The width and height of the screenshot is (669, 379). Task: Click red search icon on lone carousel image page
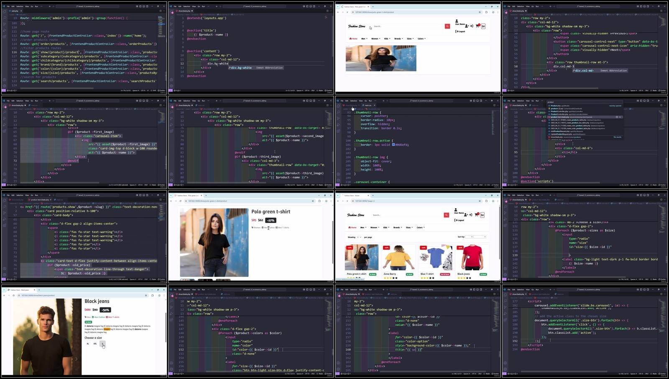tap(447, 26)
